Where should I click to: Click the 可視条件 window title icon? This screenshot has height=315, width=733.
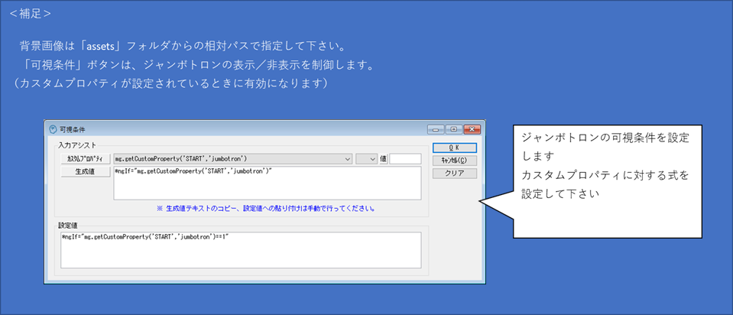point(53,129)
